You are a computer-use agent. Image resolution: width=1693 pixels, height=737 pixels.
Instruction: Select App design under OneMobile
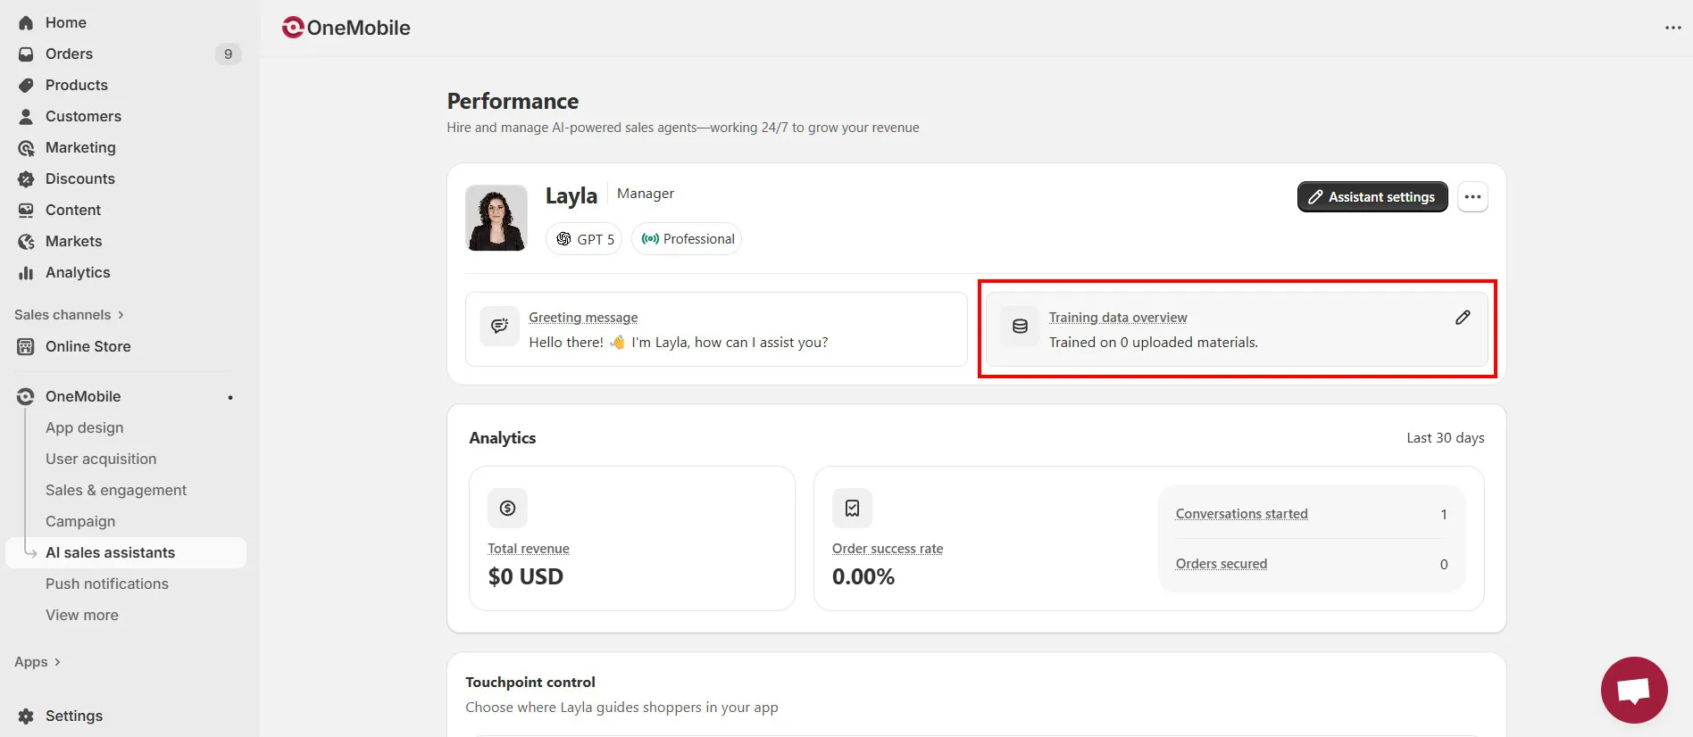coord(85,428)
